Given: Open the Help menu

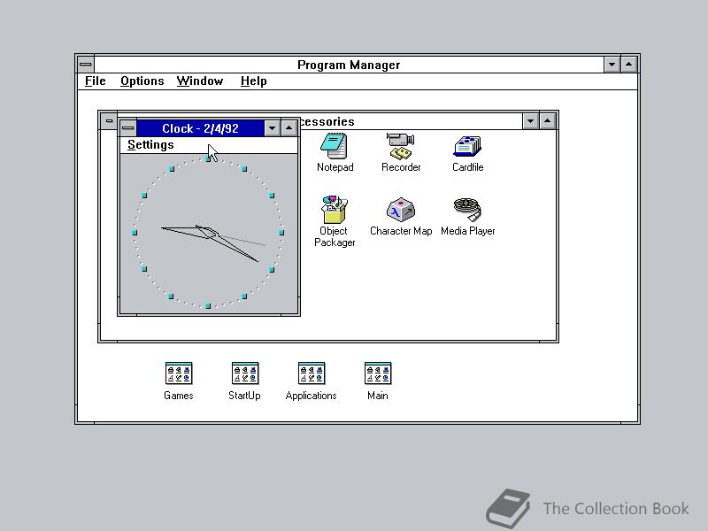Looking at the screenshot, I should (x=253, y=81).
